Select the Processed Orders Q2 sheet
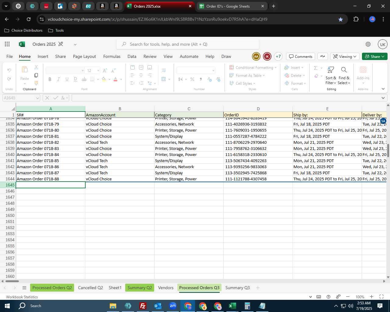Viewport: 390px width, 312px height. click(x=52, y=288)
